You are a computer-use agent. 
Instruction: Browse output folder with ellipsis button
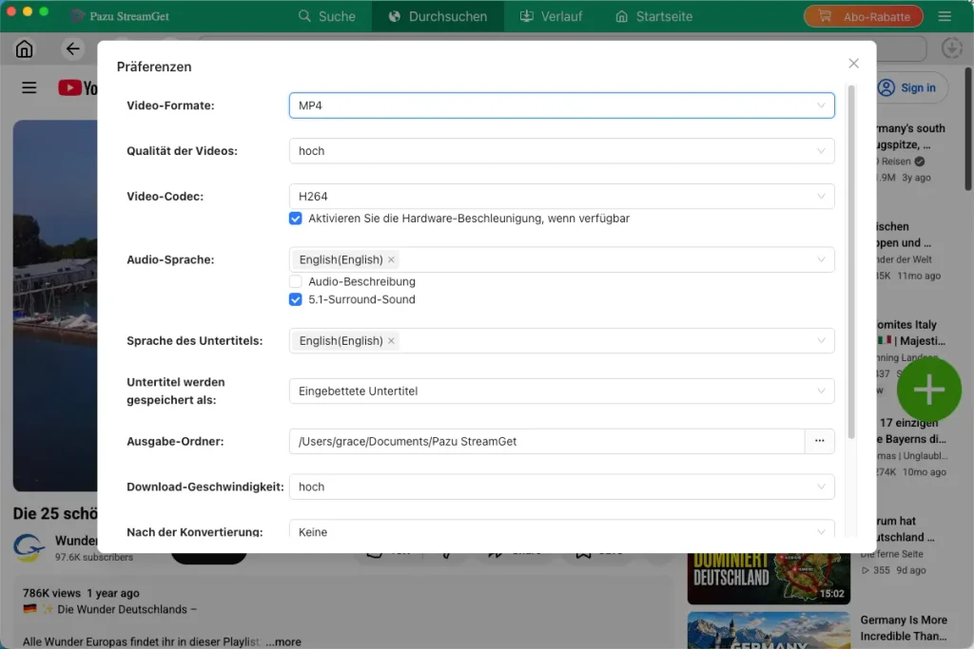point(819,441)
